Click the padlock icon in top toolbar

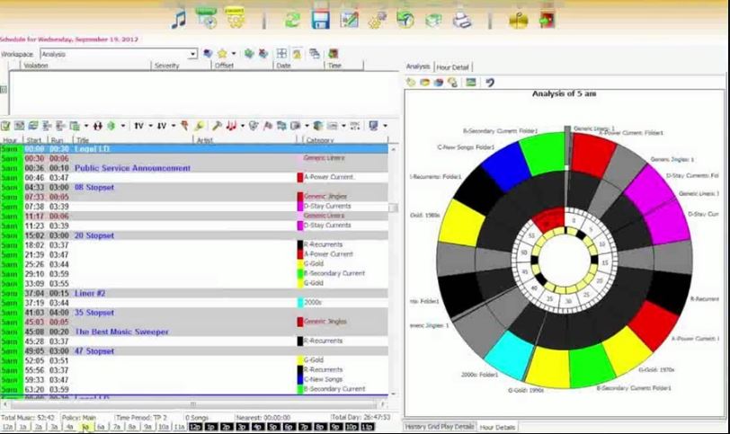pos(518,19)
